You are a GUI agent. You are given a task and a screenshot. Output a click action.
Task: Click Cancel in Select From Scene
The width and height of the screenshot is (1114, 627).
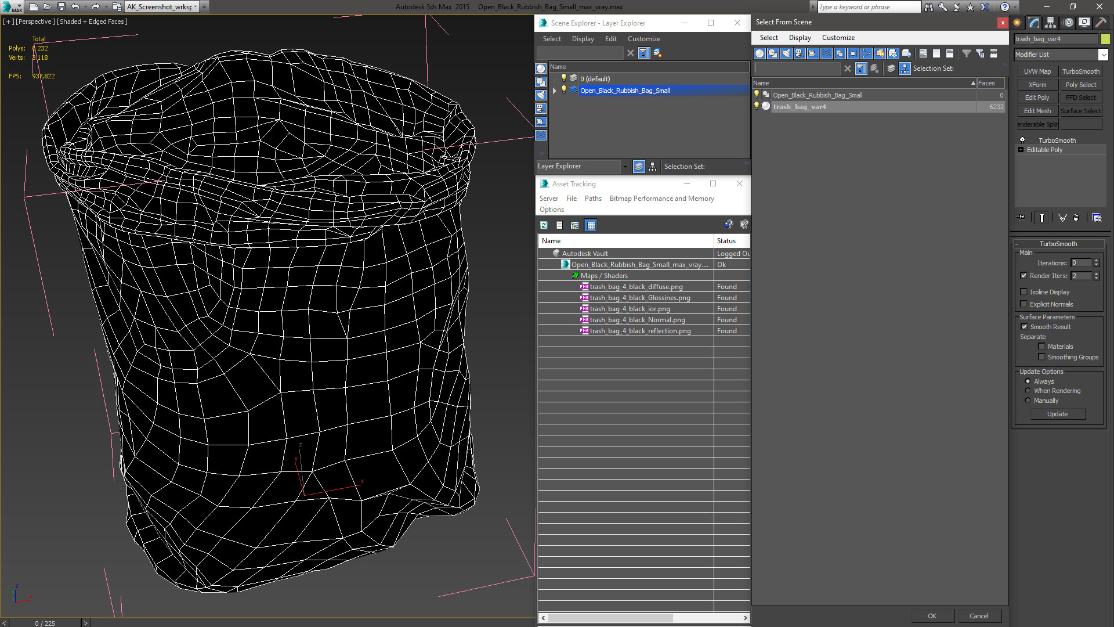point(979,616)
